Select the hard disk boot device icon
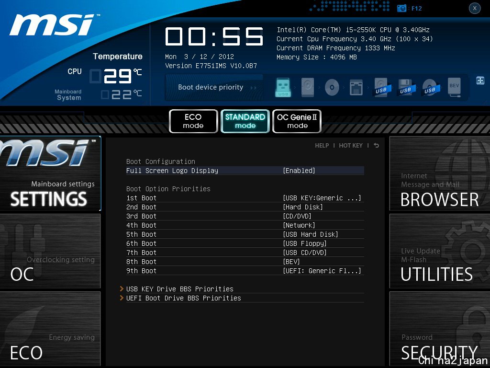Viewport: 490px width, 368px height. [x=308, y=87]
